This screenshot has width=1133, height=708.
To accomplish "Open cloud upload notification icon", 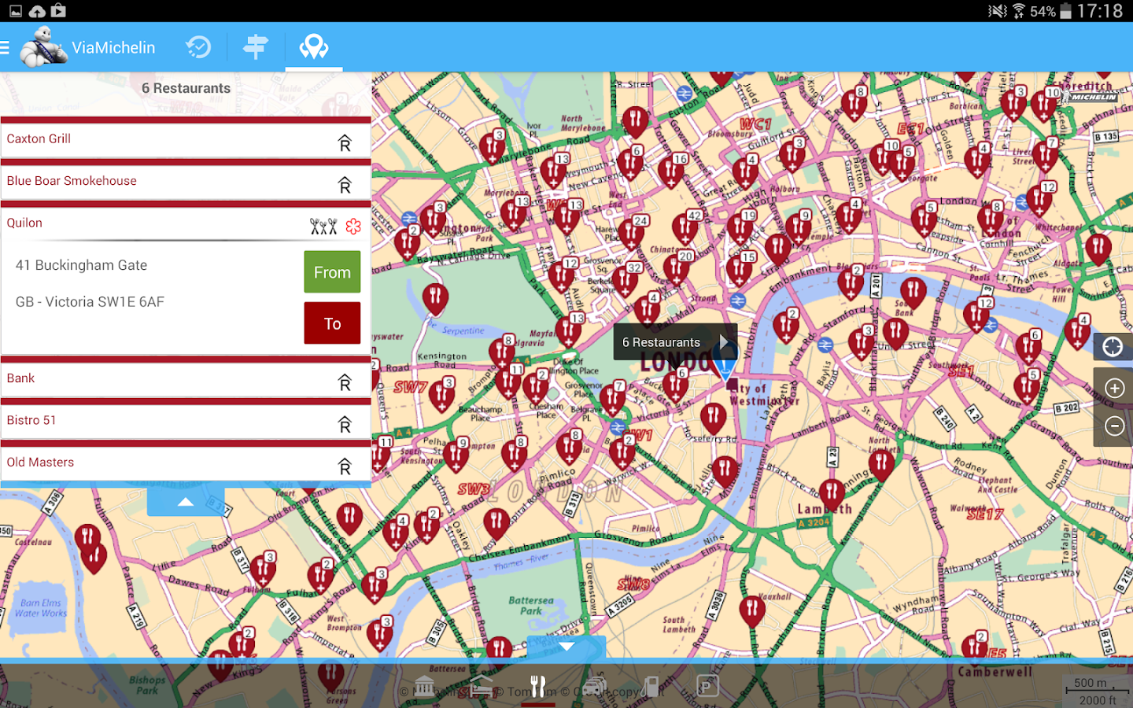I will [x=37, y=11].
